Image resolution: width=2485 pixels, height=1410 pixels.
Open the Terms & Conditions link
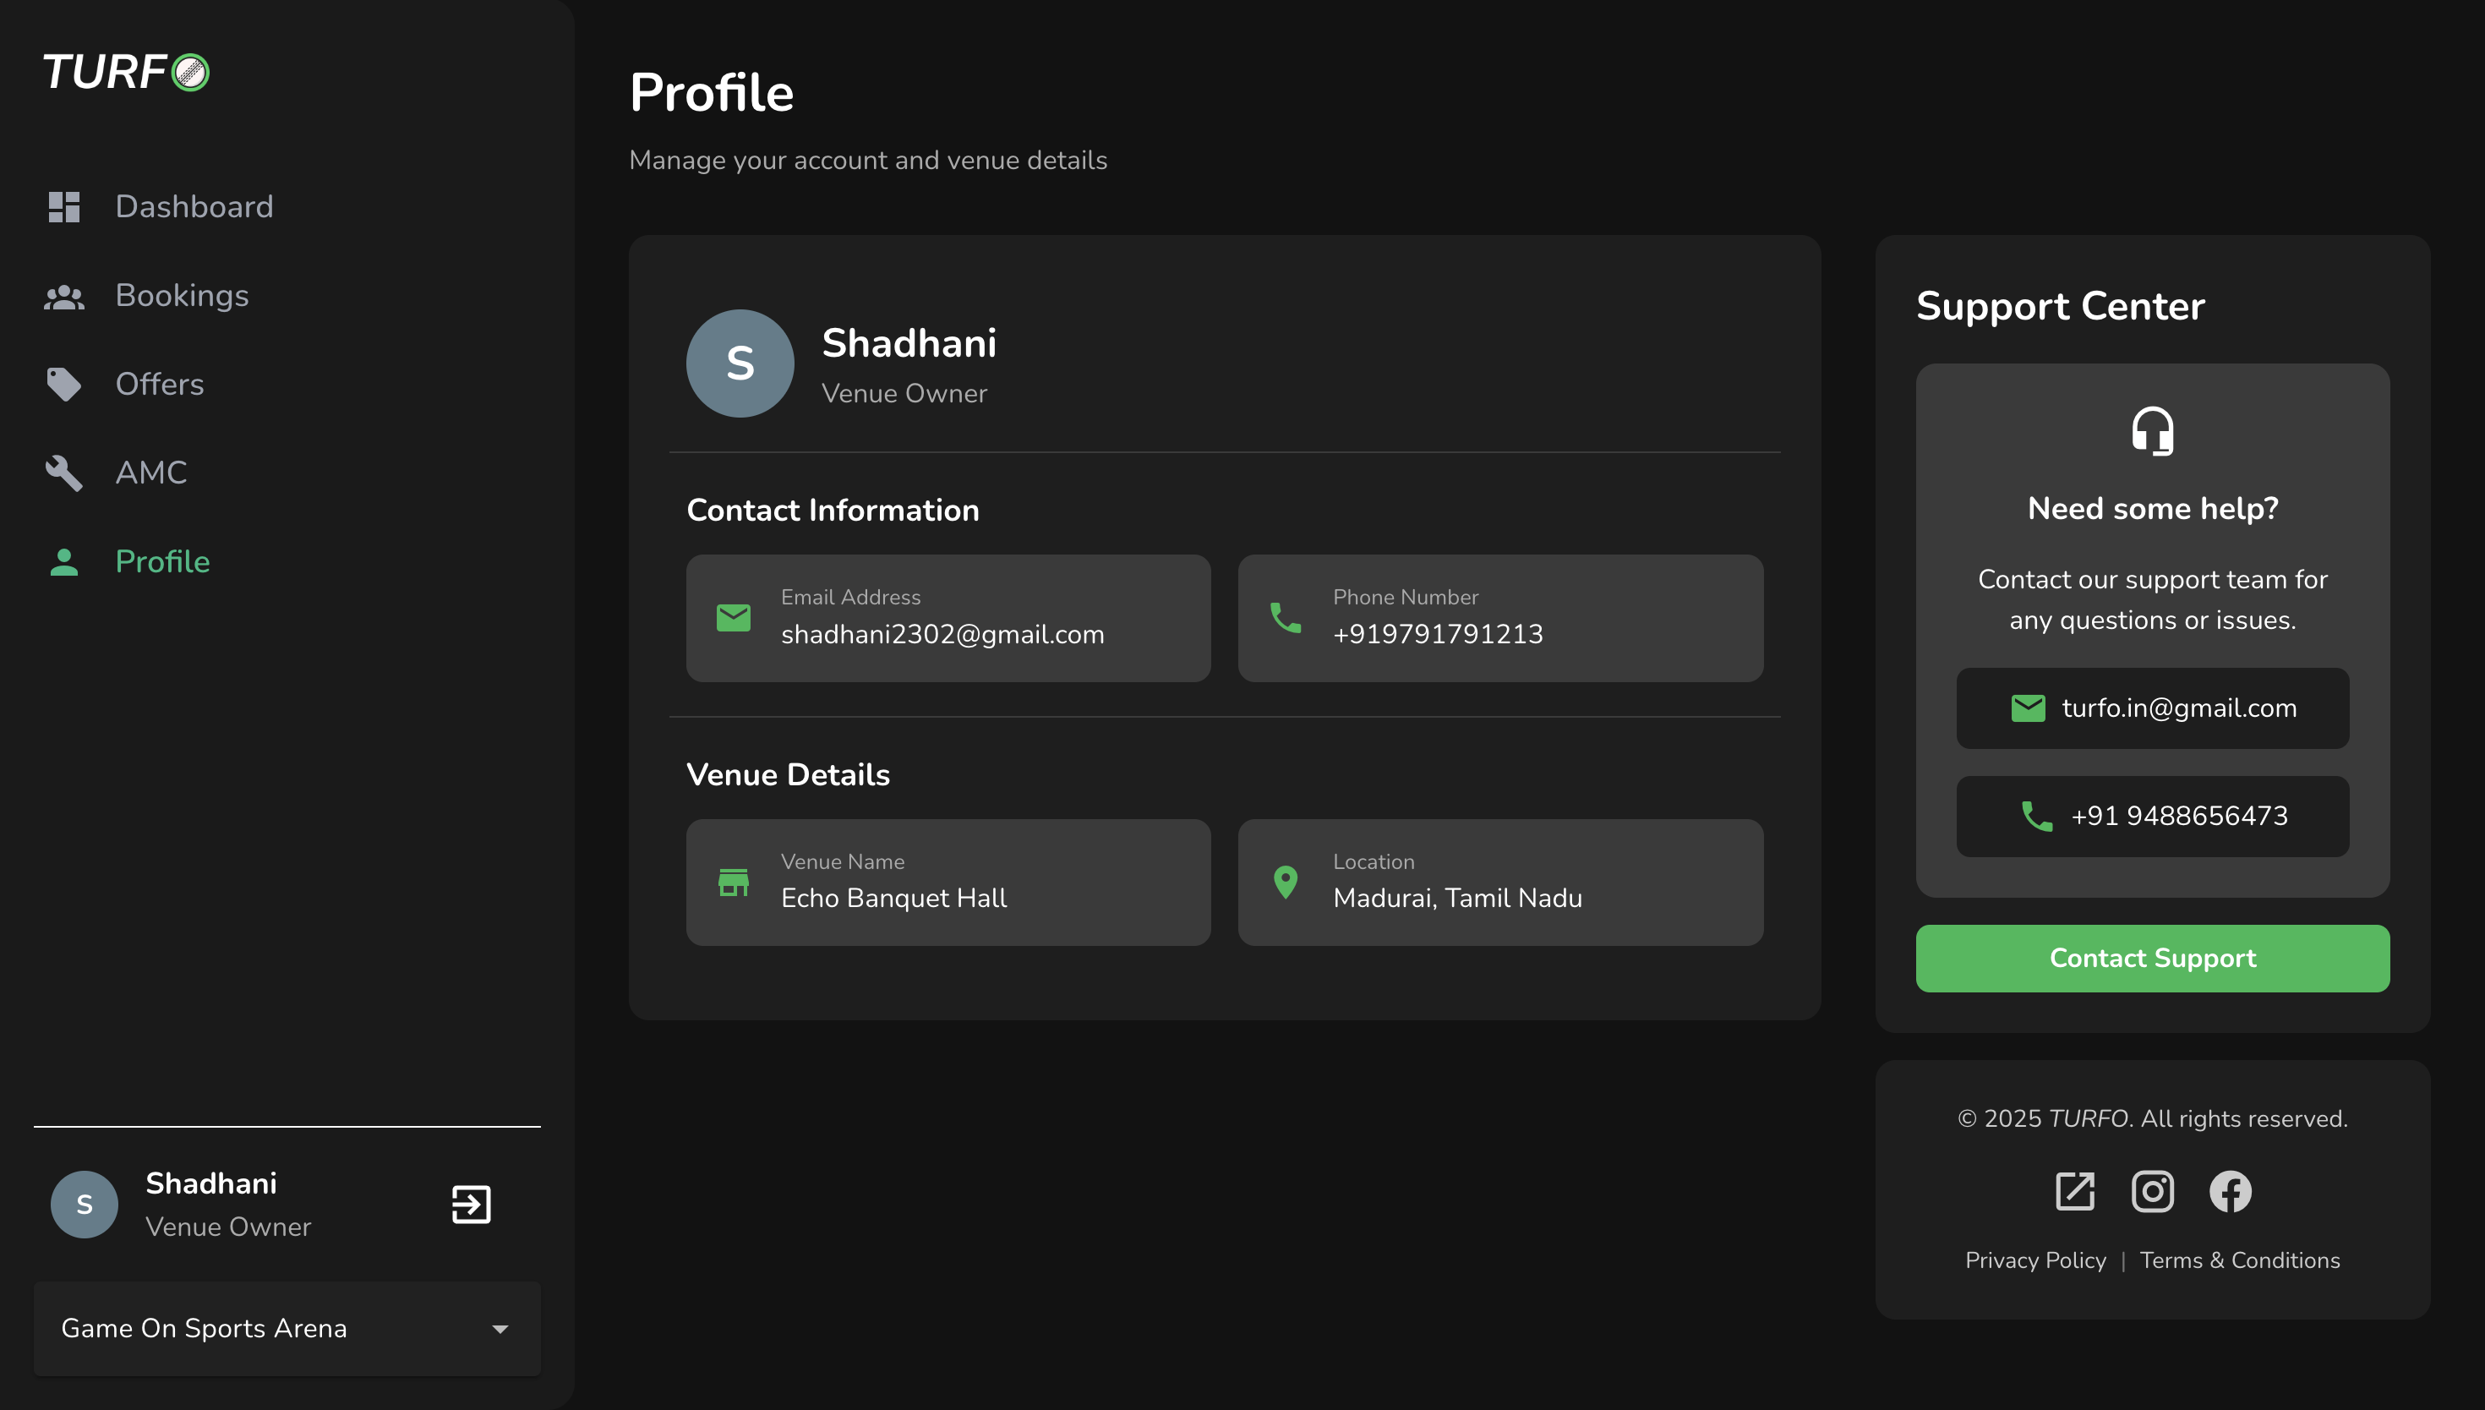(2239, 1260)
